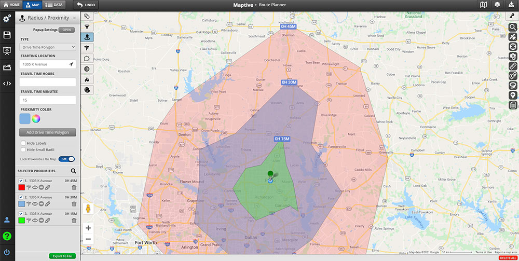Open the rainbow color wheel picker
519x261 pixels.
point(36,118)
